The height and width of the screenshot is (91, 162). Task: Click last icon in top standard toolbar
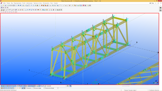pos(90,5)
